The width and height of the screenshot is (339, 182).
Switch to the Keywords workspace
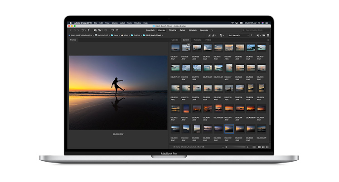click(x=204, y=30)
